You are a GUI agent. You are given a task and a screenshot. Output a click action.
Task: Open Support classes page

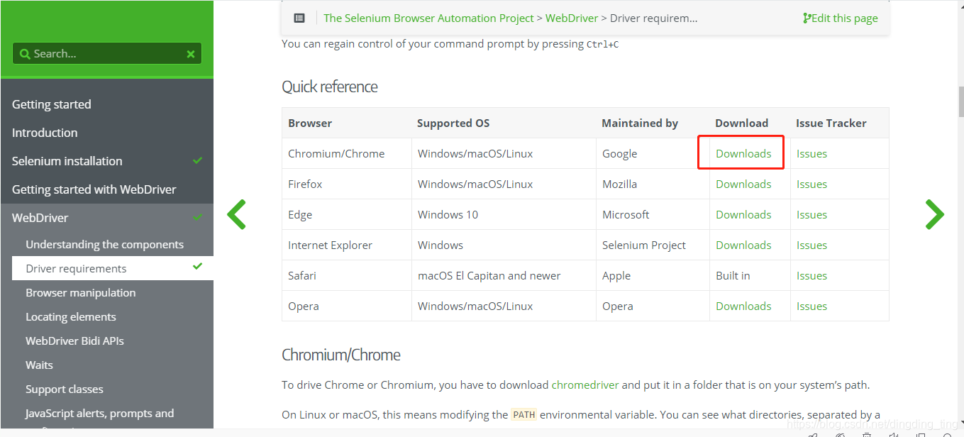click(65, 389)
